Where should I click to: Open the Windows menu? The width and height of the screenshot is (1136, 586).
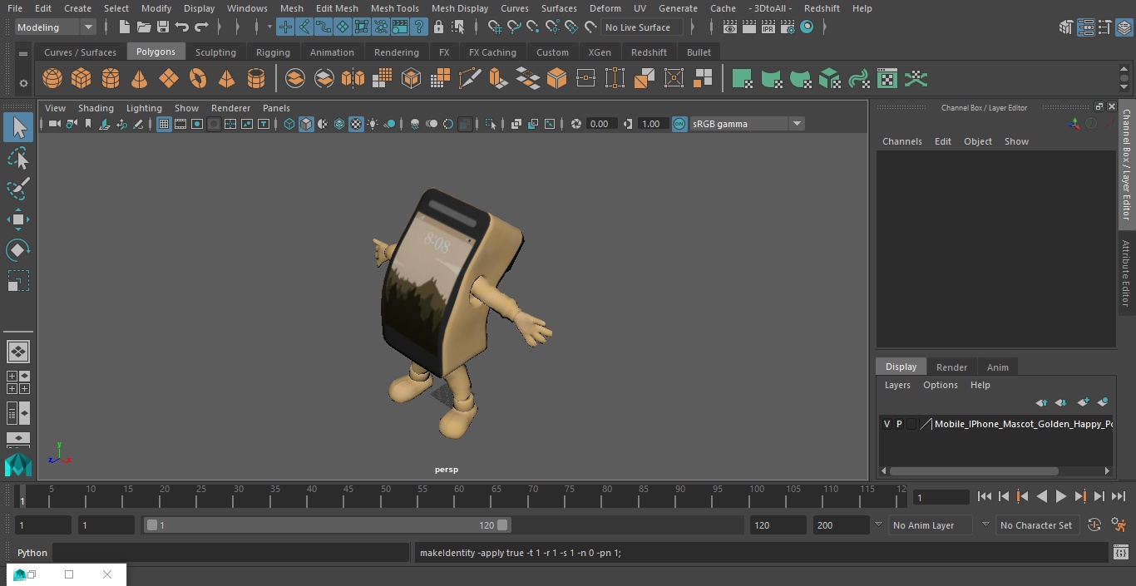click(247, 8)
